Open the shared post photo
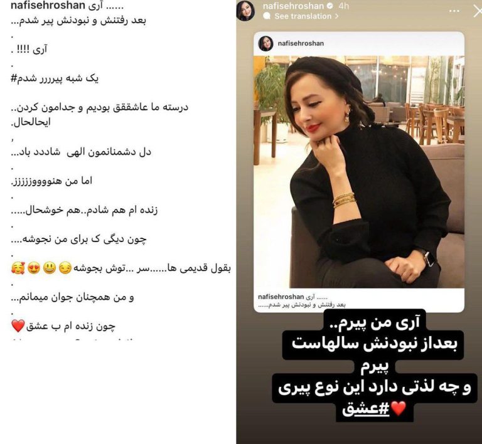Screen dimensions: 482x444 [x=359, y=172]
